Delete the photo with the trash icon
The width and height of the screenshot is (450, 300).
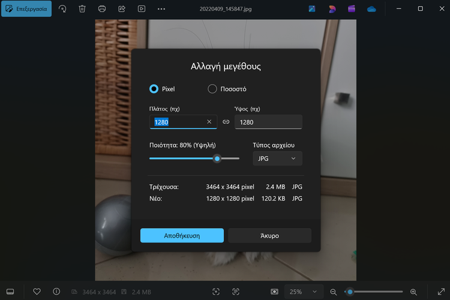82,9
